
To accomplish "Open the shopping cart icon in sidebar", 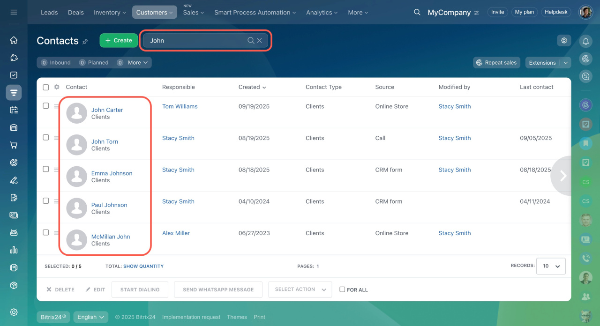I will tap(14, 145).
